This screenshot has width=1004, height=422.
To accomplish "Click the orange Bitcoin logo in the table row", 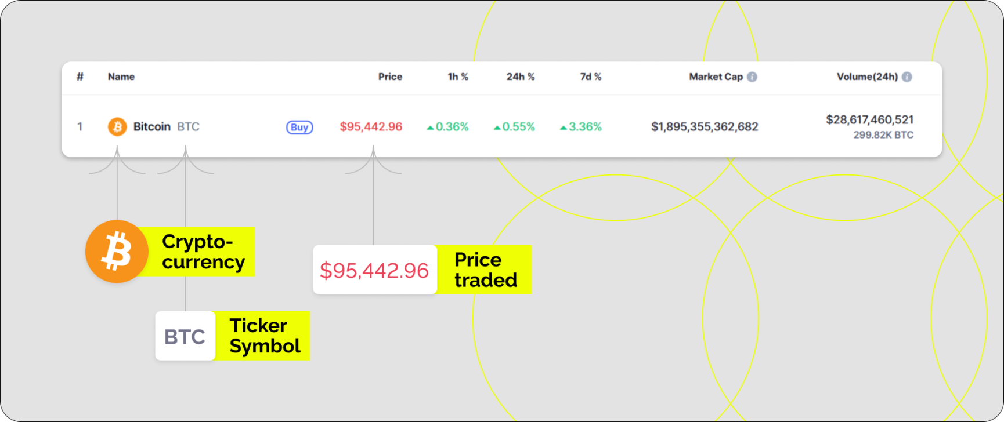I will (118, 126).
